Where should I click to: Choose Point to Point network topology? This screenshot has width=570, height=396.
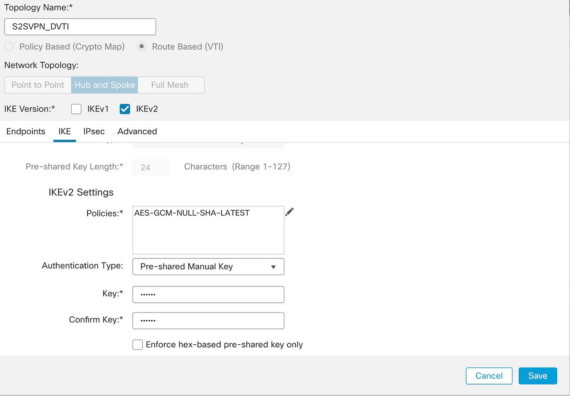coord(37,85)
